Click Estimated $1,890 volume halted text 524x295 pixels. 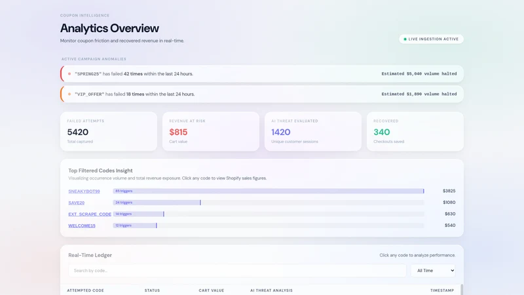[x=419, y=94]
